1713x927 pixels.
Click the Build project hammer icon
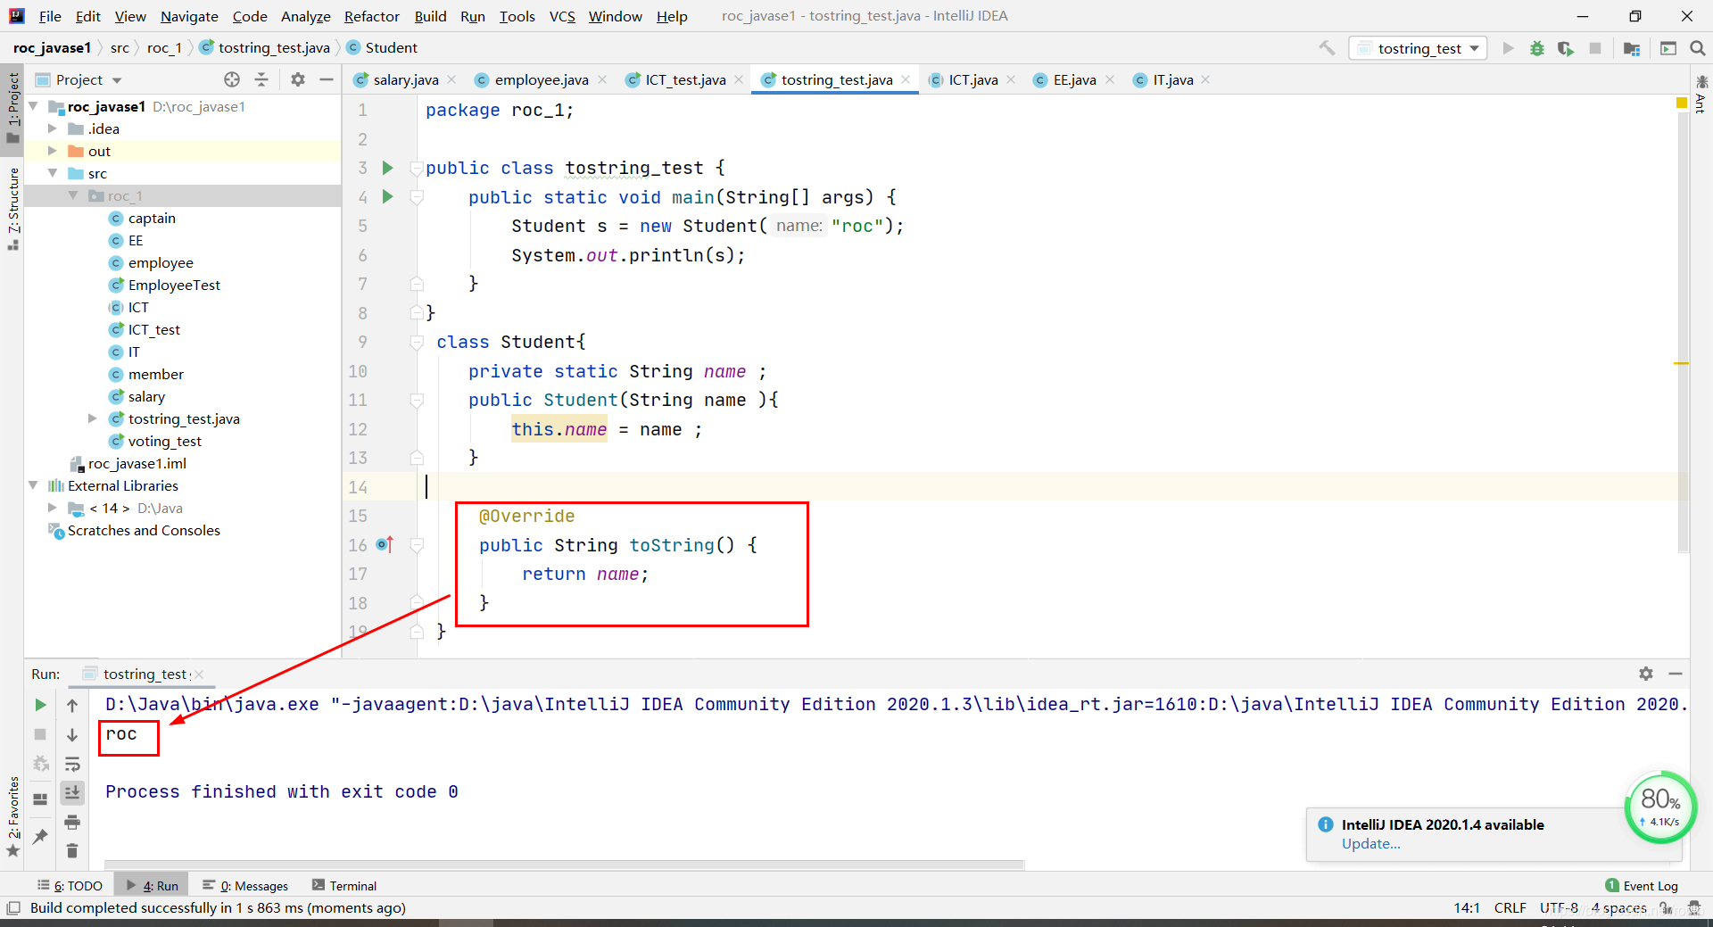[x=1328, y=48]
